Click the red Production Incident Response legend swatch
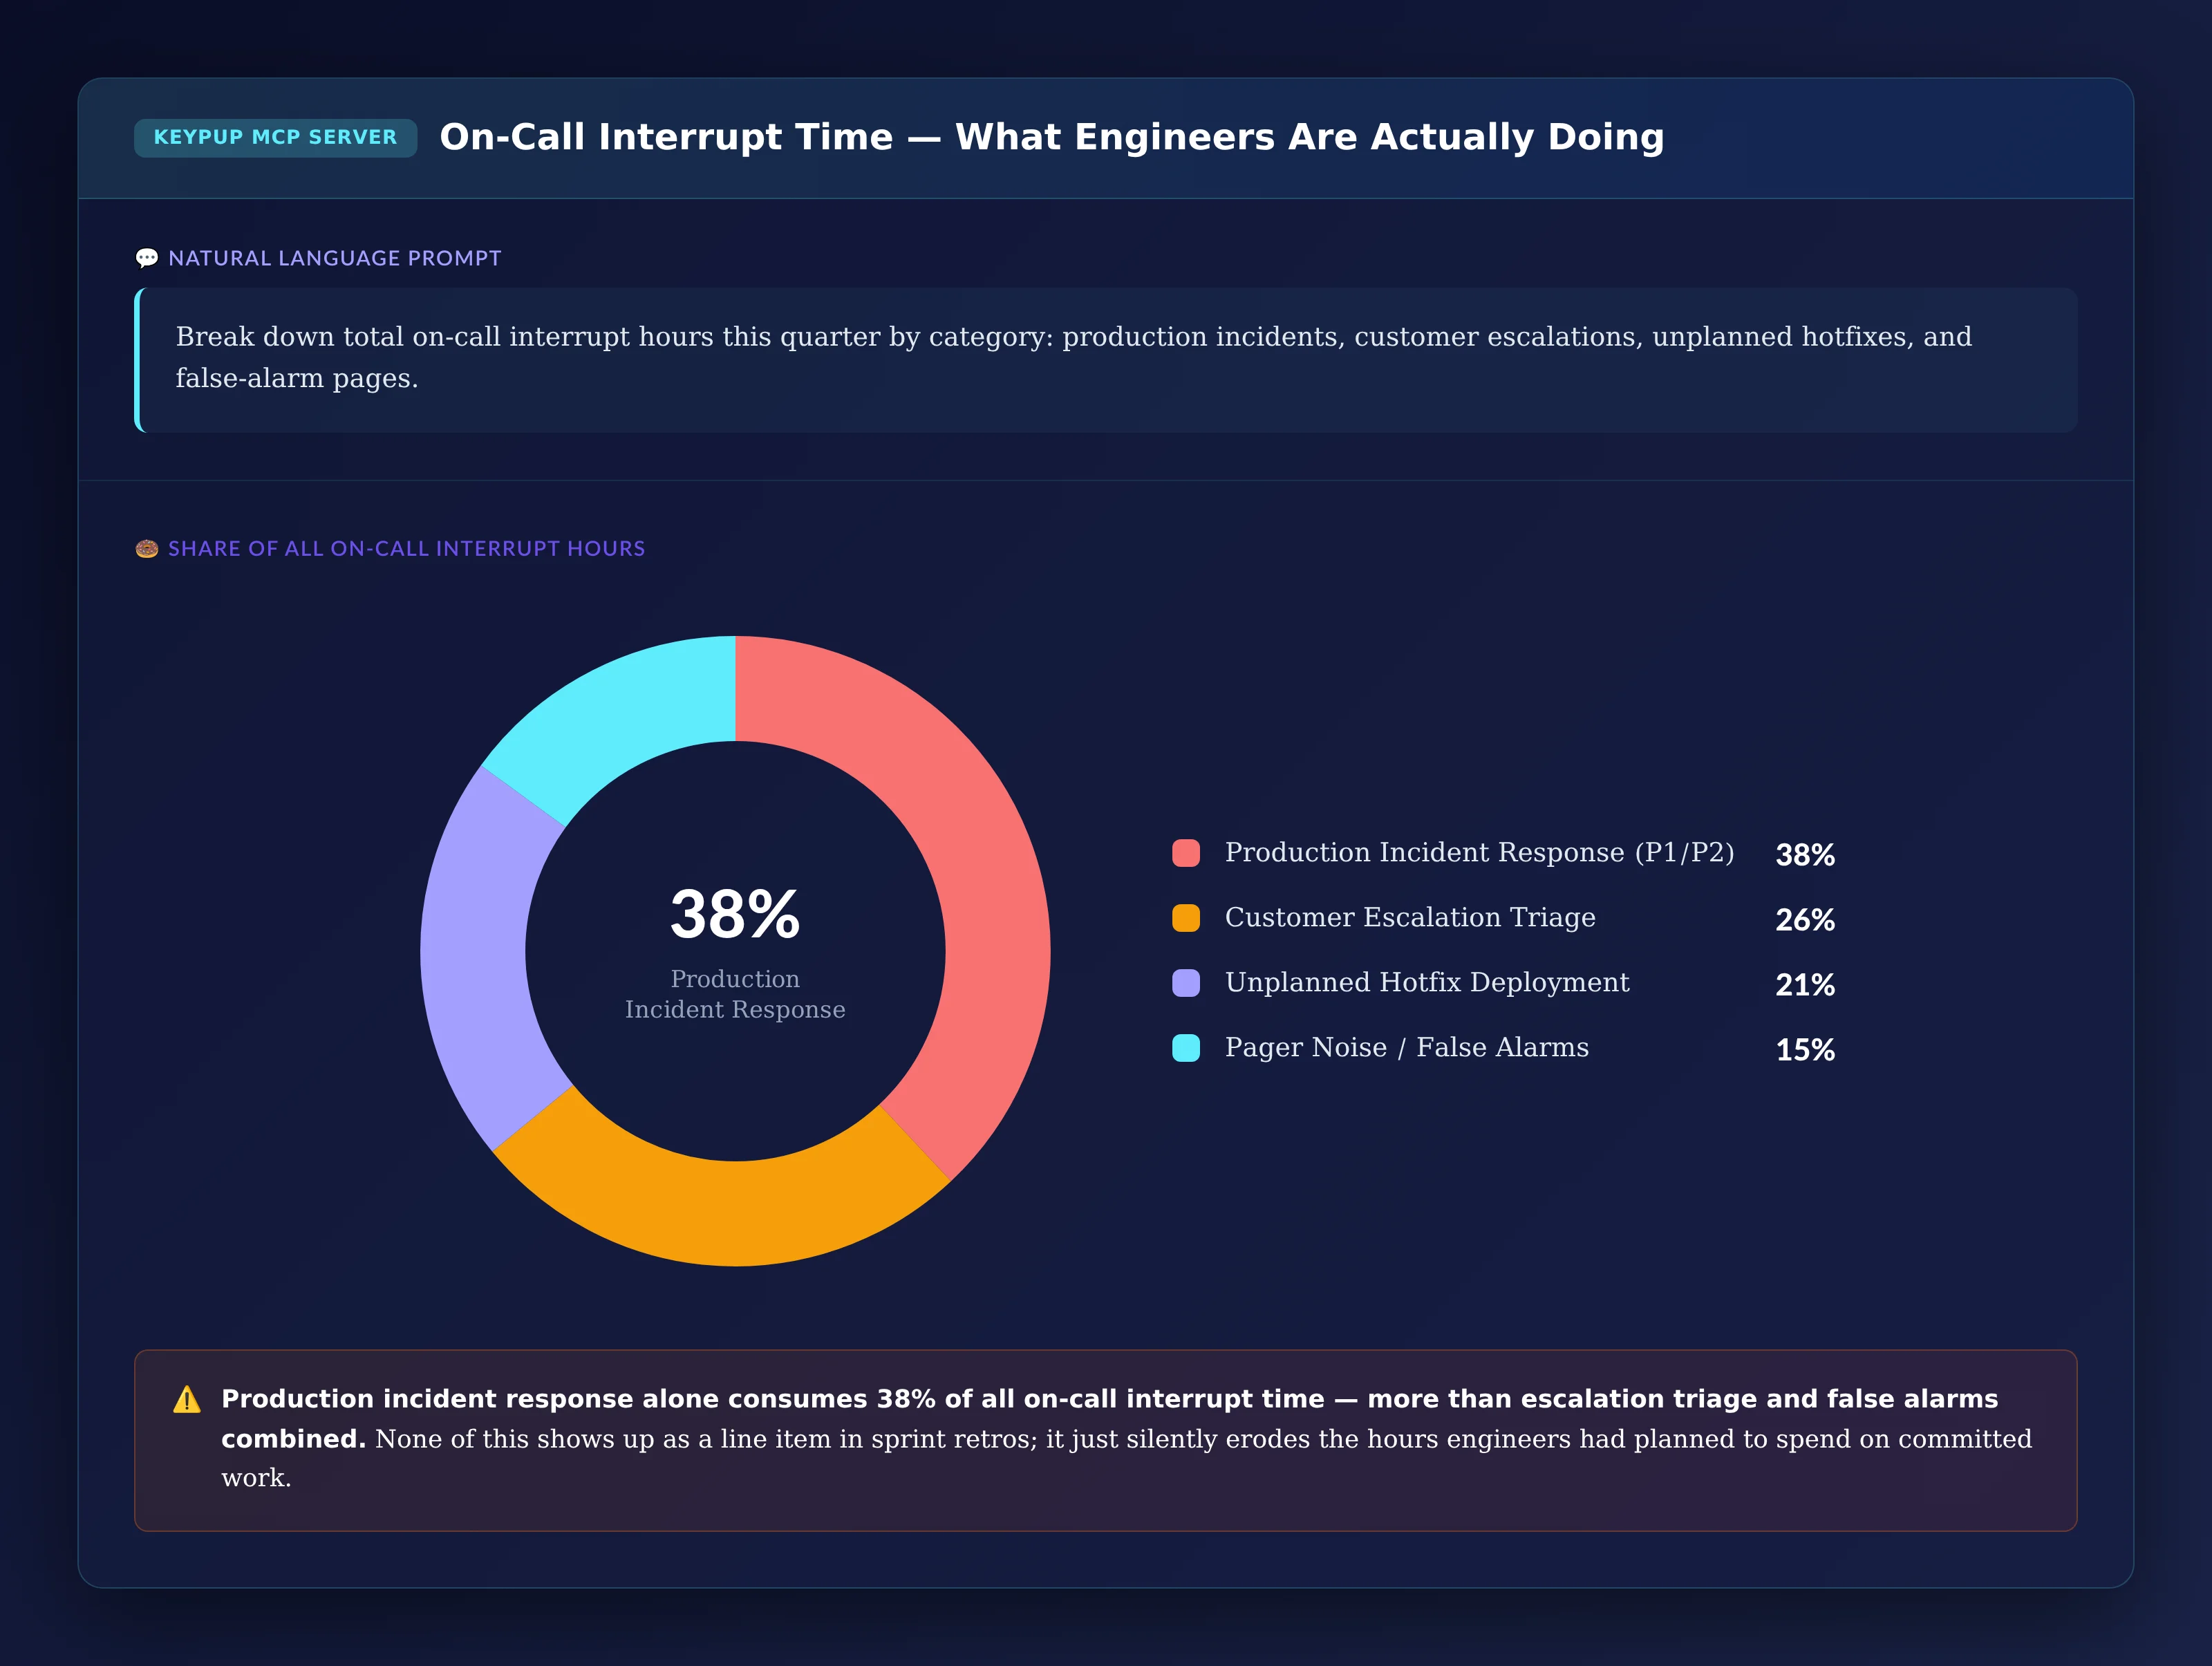 tap(1186, 853)
